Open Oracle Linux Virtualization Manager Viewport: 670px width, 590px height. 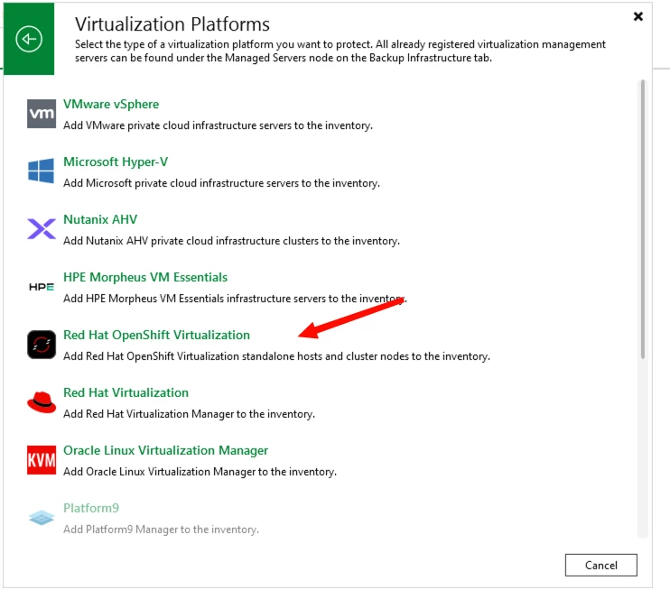click(x=165, y=450)
